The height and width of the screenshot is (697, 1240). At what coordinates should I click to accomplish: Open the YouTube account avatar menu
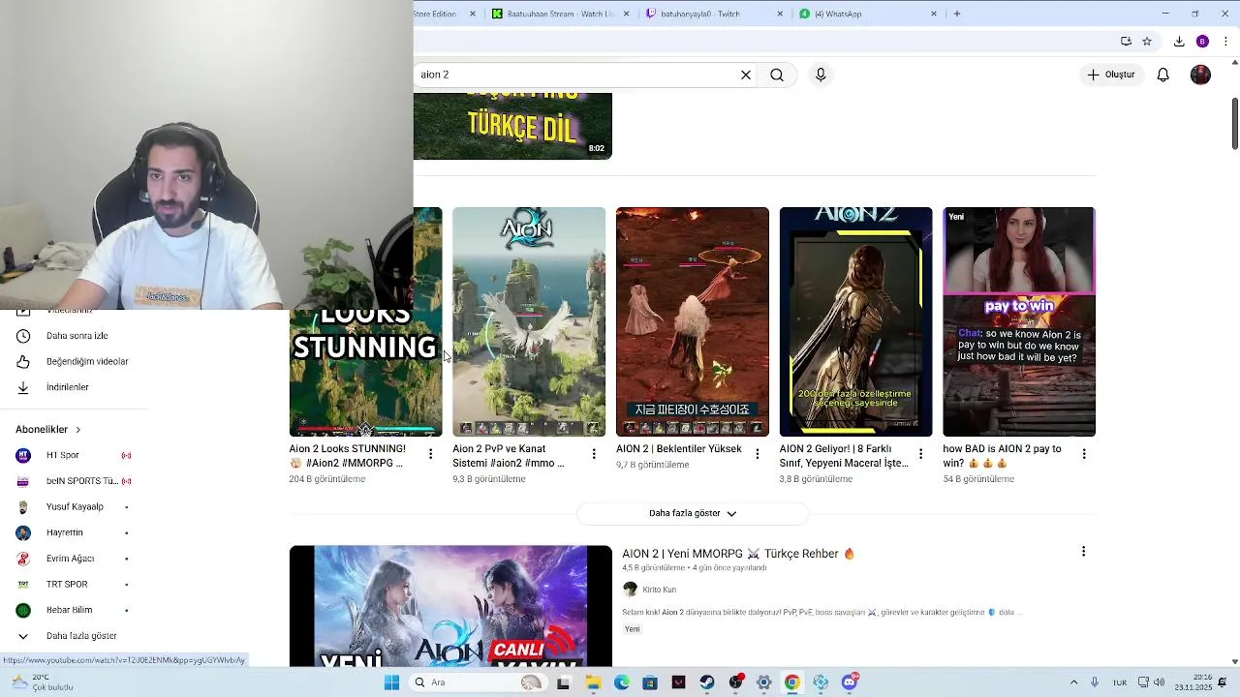(1200, 75)
